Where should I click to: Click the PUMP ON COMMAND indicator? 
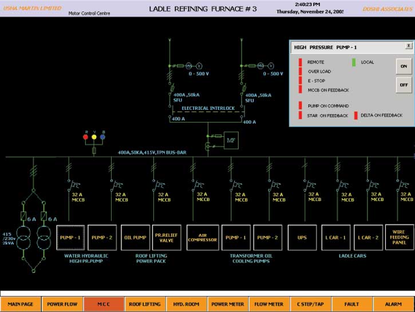point(301,105)
